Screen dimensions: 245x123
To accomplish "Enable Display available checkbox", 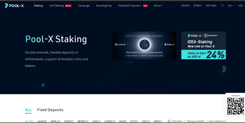I will point(185,121).
